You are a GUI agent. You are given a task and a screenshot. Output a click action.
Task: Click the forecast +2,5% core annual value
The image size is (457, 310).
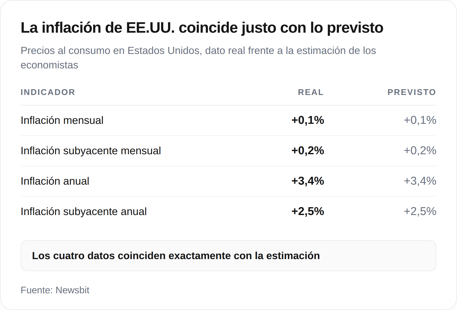(420, 211)
